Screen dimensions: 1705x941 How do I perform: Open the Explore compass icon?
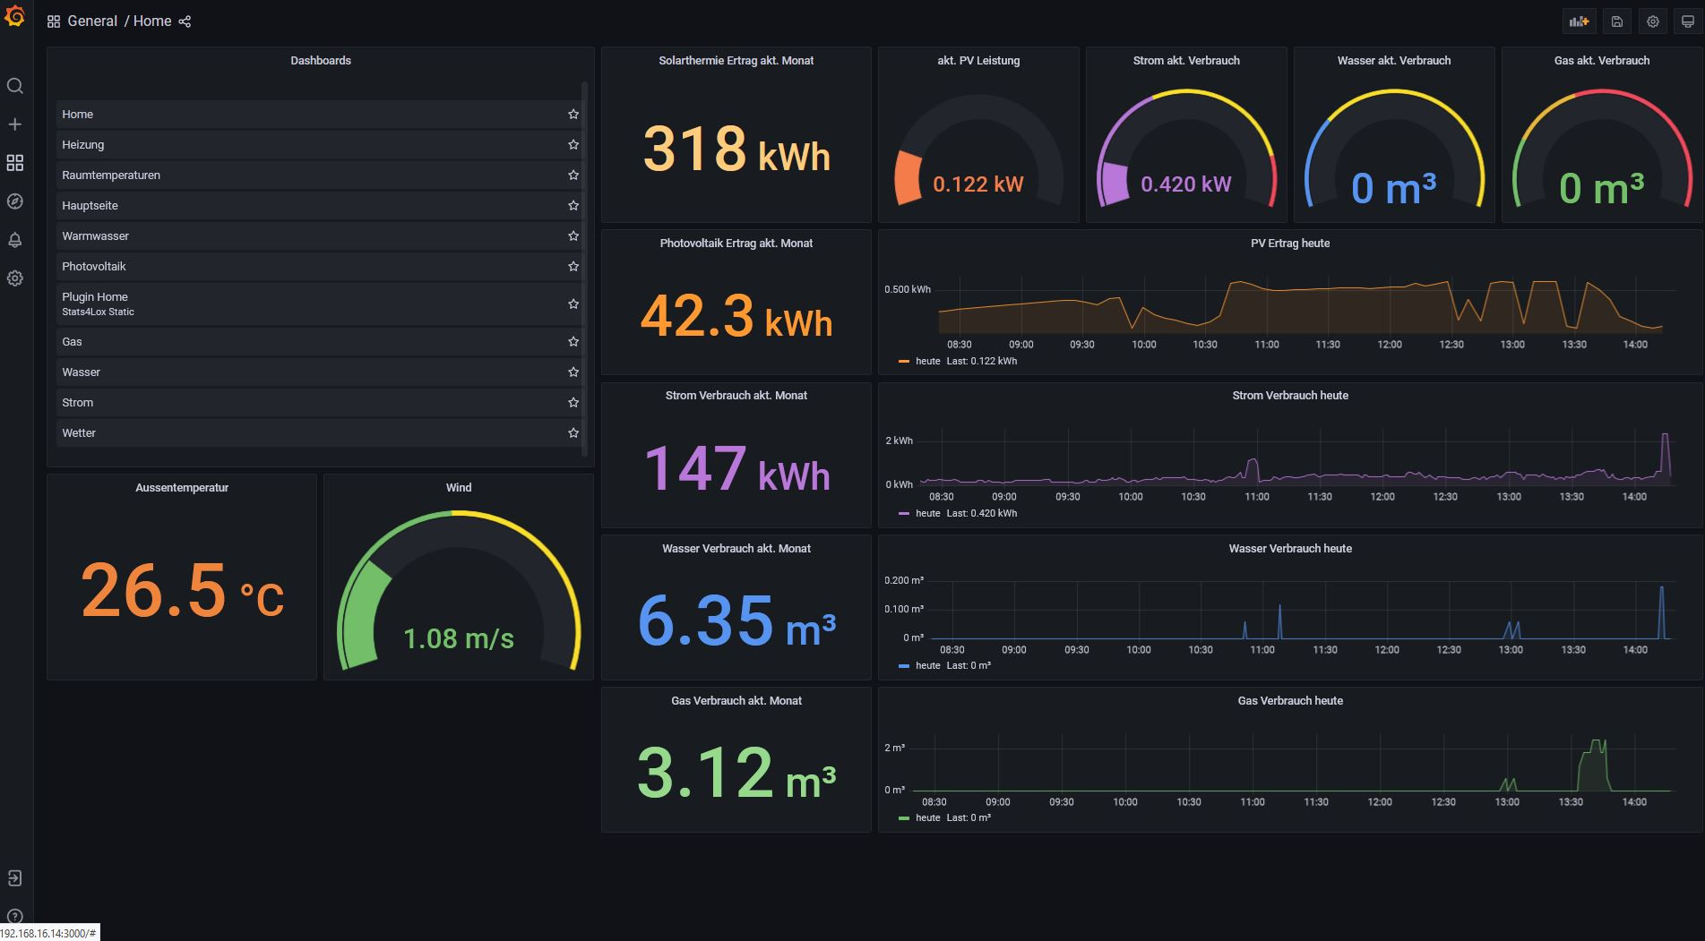click(15, 201)
